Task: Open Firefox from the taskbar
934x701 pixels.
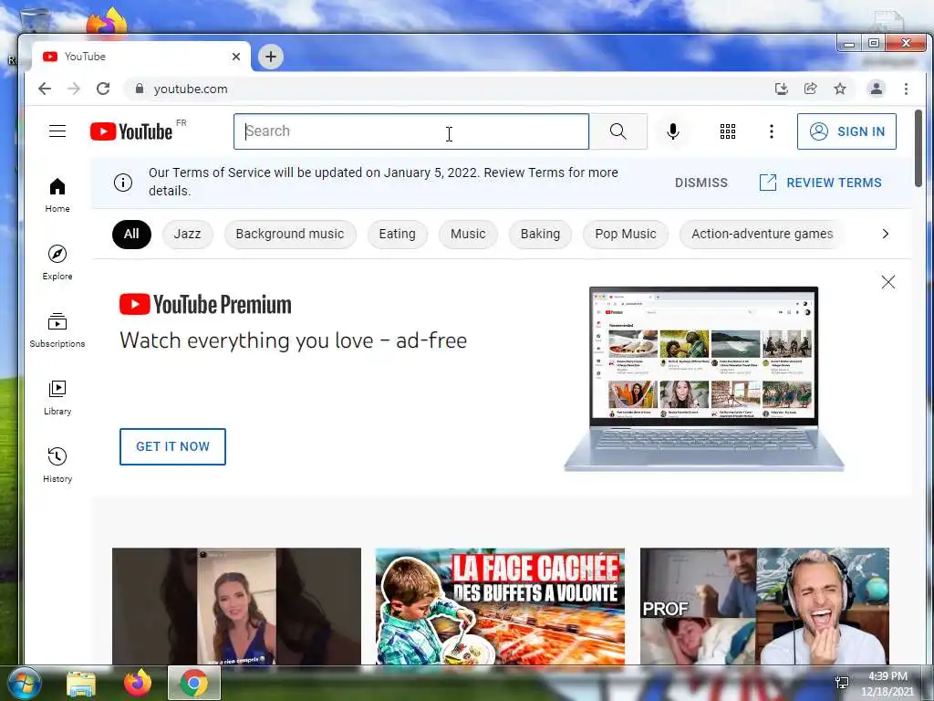Action: [137, 684]
